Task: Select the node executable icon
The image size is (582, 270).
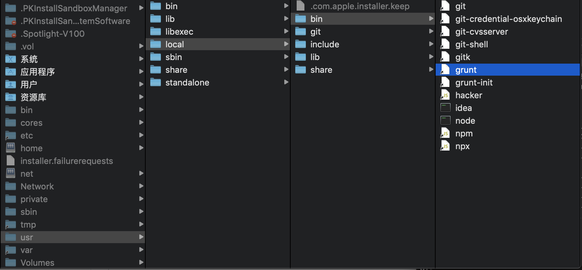Action: 446,120
